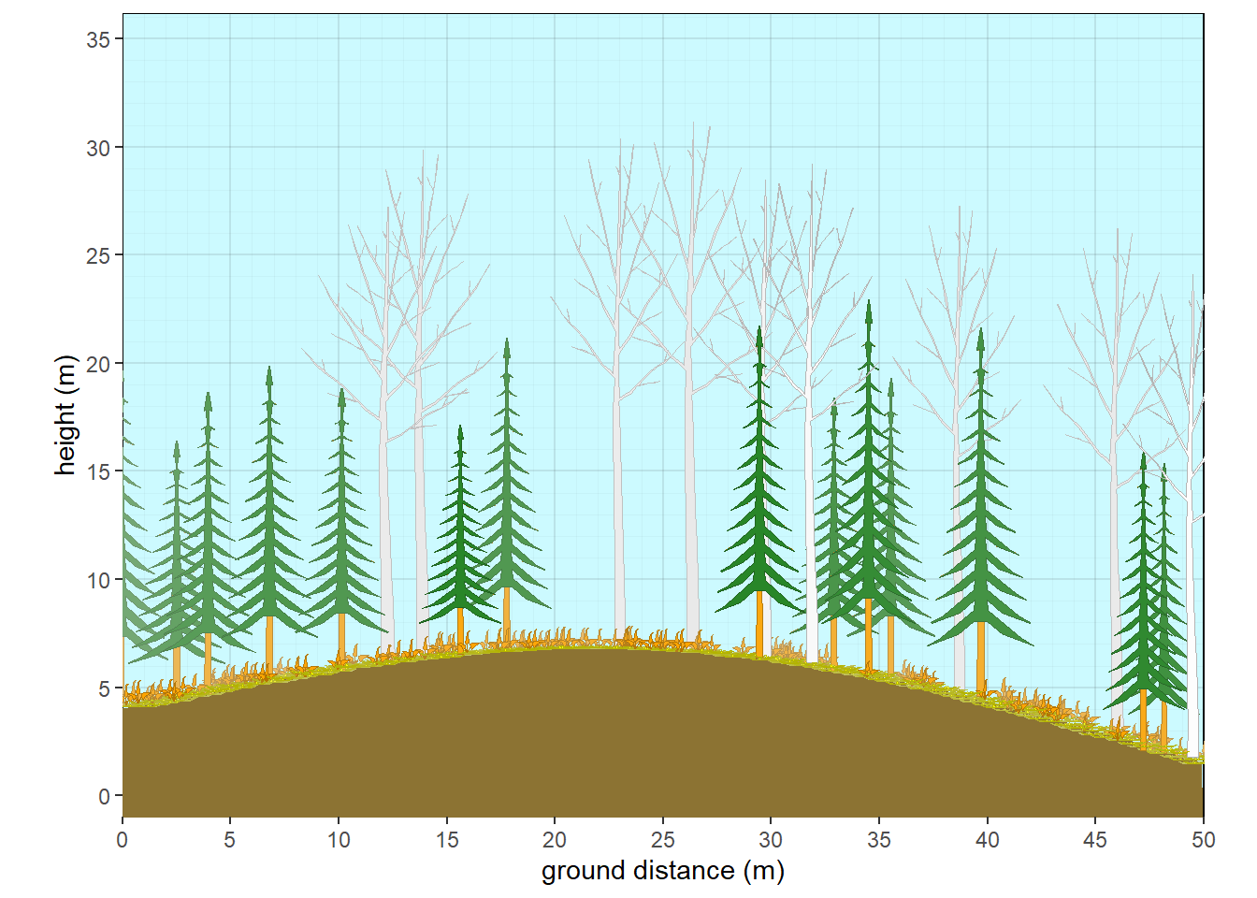Click the leftmost conifer at the plot edge
Screen dimensions: 1257x898
click(x=131, y=543)
